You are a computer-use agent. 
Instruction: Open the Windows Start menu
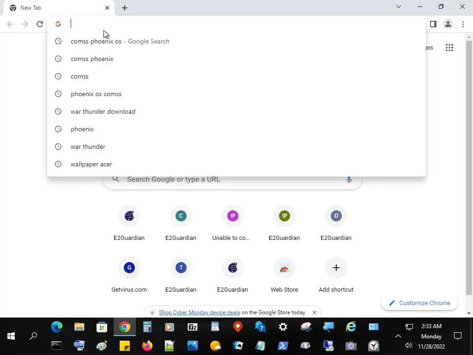pos(11,336)
